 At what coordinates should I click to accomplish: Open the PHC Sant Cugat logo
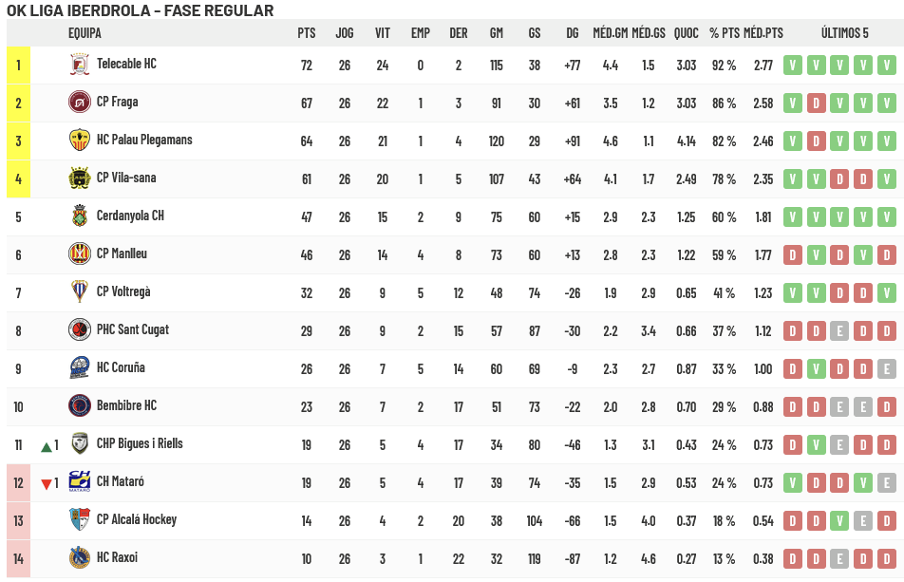(80, 330)
